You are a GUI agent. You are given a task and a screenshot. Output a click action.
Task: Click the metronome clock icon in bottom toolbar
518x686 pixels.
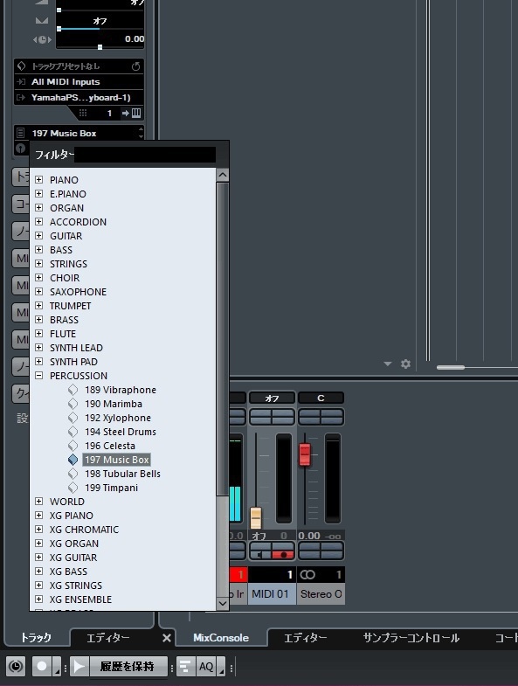16,666
